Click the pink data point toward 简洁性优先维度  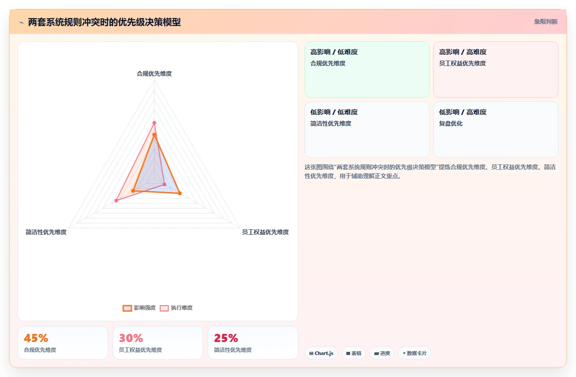tap(116, 201)
